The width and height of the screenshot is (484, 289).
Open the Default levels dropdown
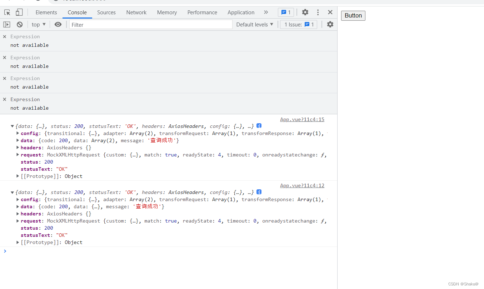[255, 25]
